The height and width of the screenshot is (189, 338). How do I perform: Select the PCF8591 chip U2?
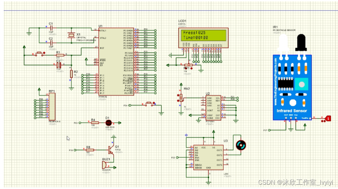point(213,108)
